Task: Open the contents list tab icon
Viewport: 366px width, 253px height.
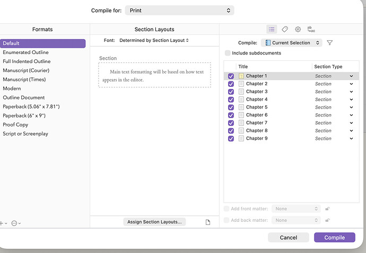Action: click(272, 29)
